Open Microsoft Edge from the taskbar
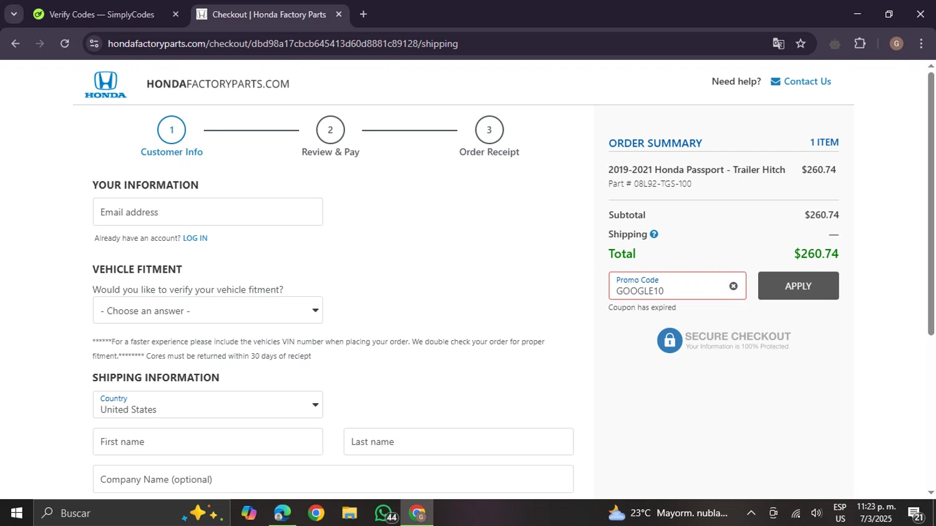The image size is (936, 526). click(x=282, y=513)
